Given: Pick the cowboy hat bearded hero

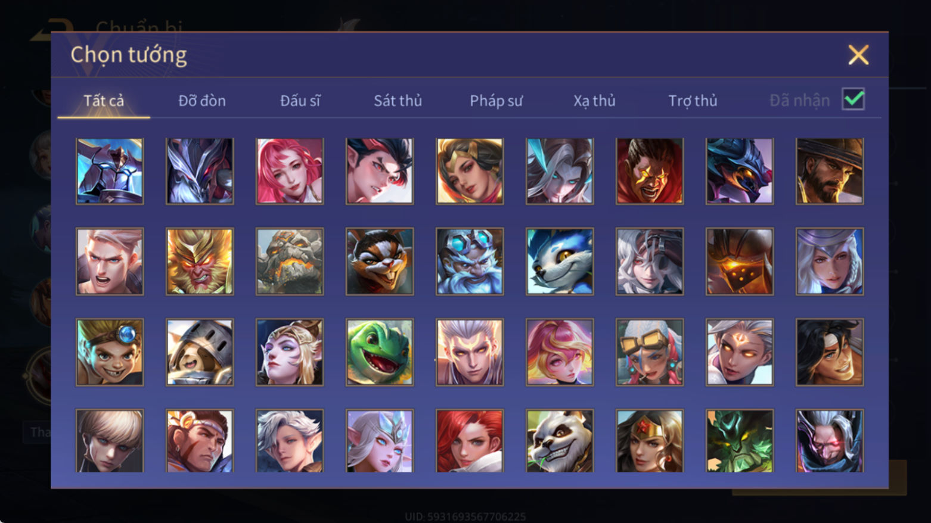Looking at the screenshot, I should pyautogui.click(x=830, y=172).
